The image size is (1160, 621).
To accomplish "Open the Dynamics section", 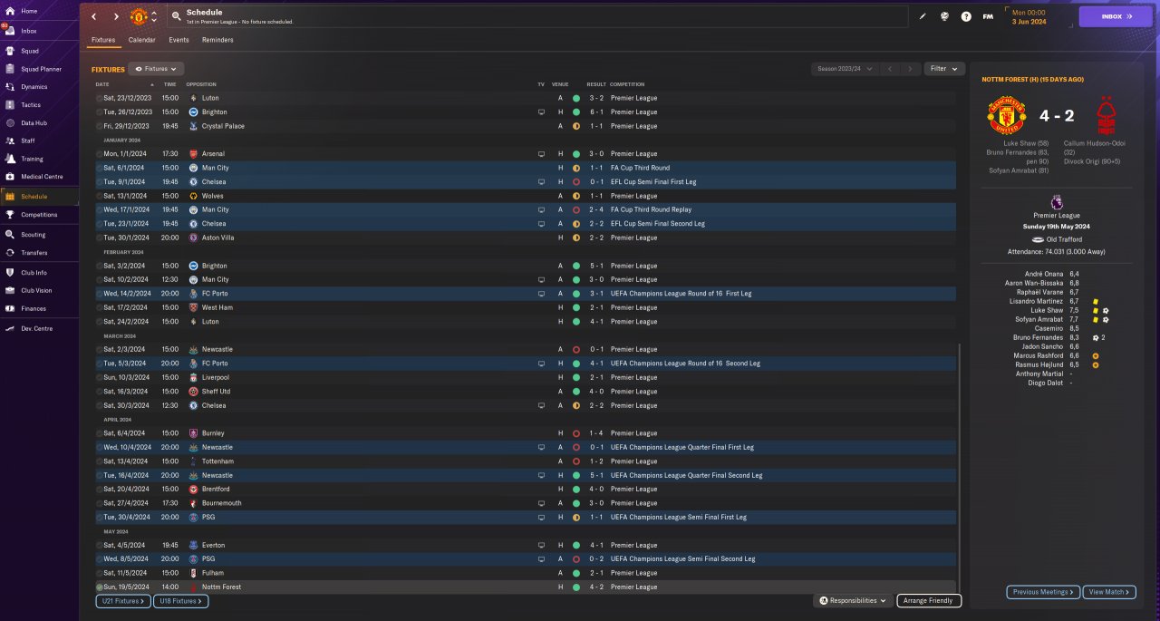I will (39, 87).
